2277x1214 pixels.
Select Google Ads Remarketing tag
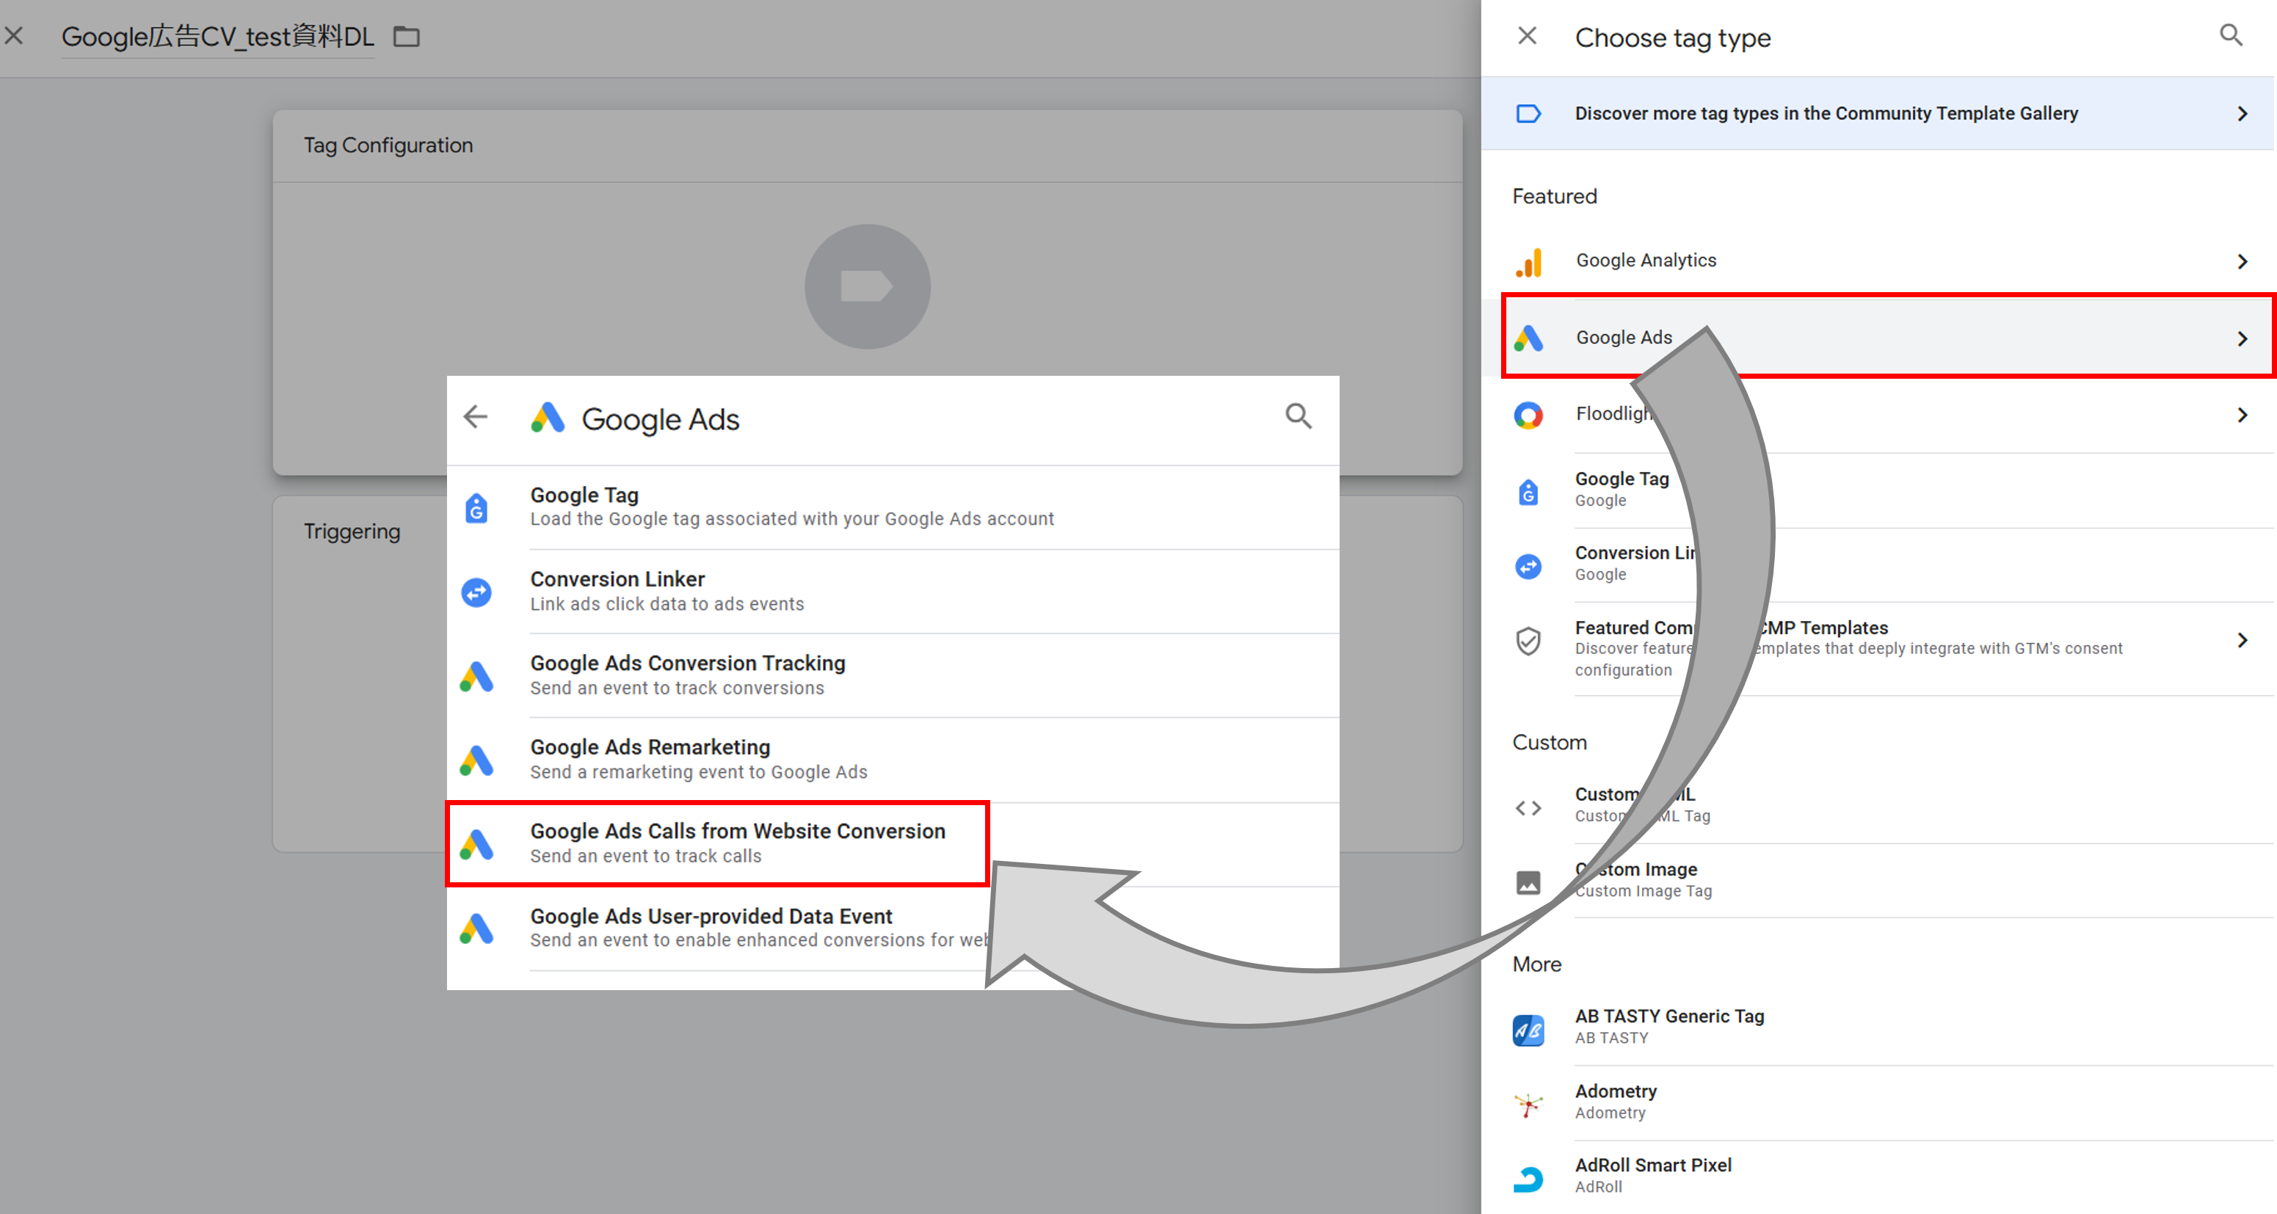(x=893, y=759)
